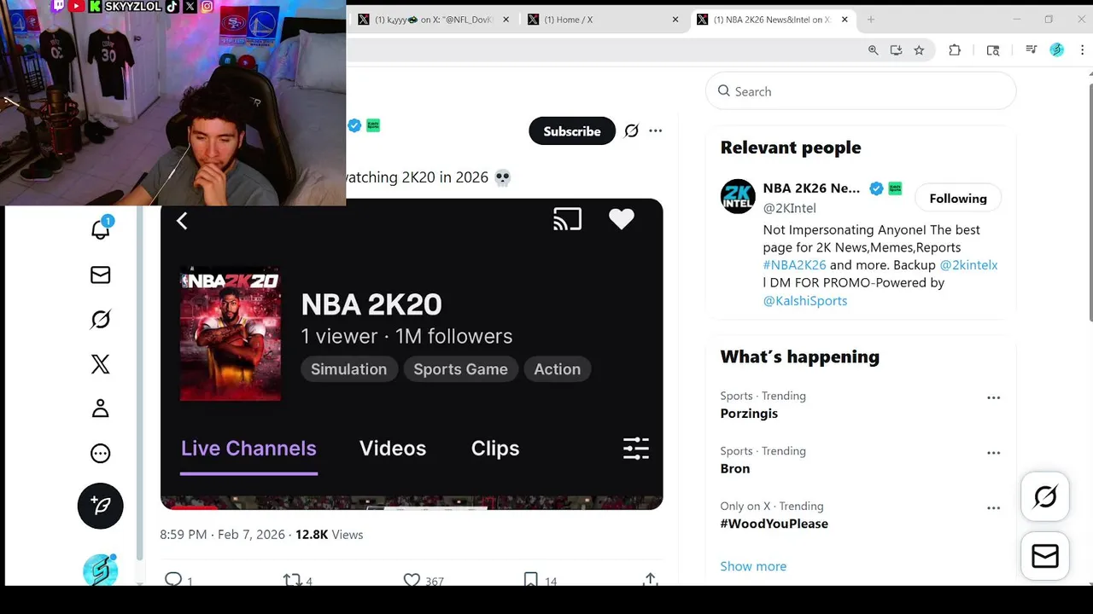Open more options for Bron trend

tap(993, 453)
